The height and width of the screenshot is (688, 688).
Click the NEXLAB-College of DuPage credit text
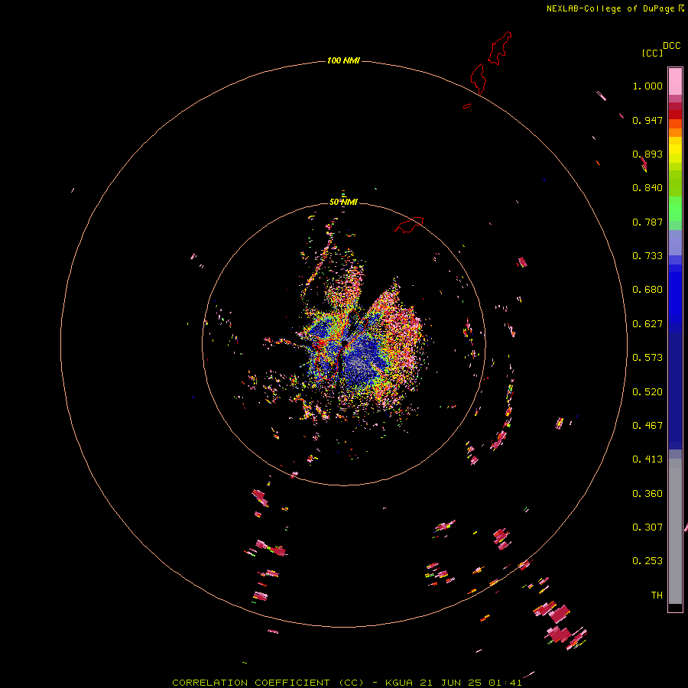point(610,8)
